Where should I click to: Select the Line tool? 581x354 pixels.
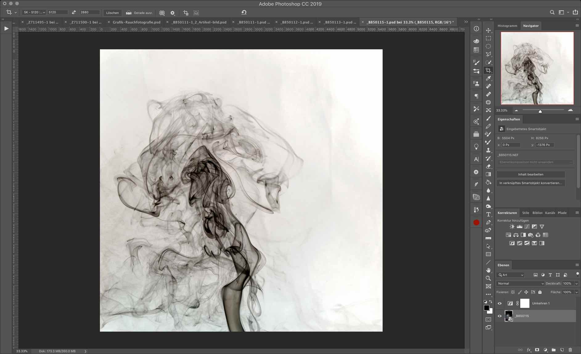(488, 262)
